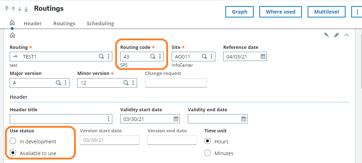The width and height of the screenshot is (362, 163).
Task: Select In development use status
Action: click(13, 141)
